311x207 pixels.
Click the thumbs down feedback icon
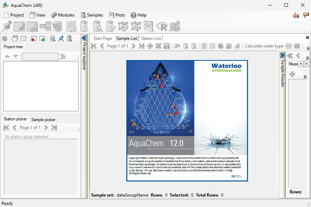click(306, 15)
